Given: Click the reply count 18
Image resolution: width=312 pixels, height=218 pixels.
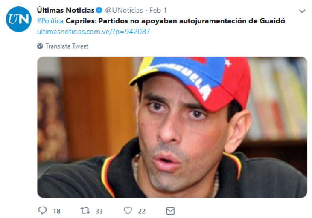Looking at the screenshot, I should pos(56,211).
